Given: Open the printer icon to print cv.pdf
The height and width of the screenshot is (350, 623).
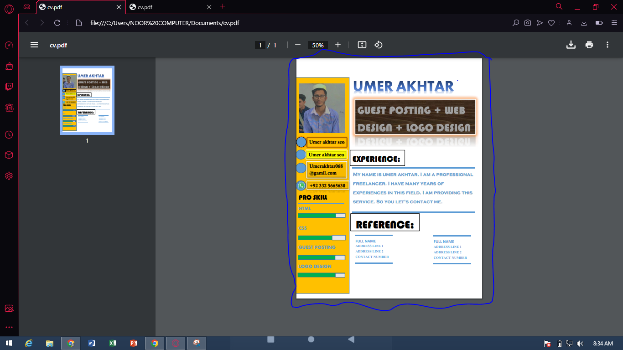Looking at the screenshot, I should coord(589,44).
